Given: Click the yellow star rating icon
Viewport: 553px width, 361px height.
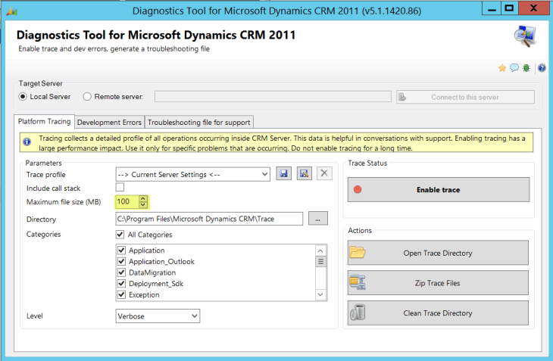Looking at the screenshot, I should coord(502,68).
